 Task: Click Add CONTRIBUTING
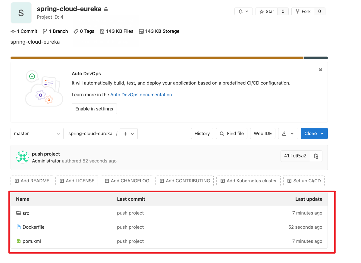pos(185,181)
